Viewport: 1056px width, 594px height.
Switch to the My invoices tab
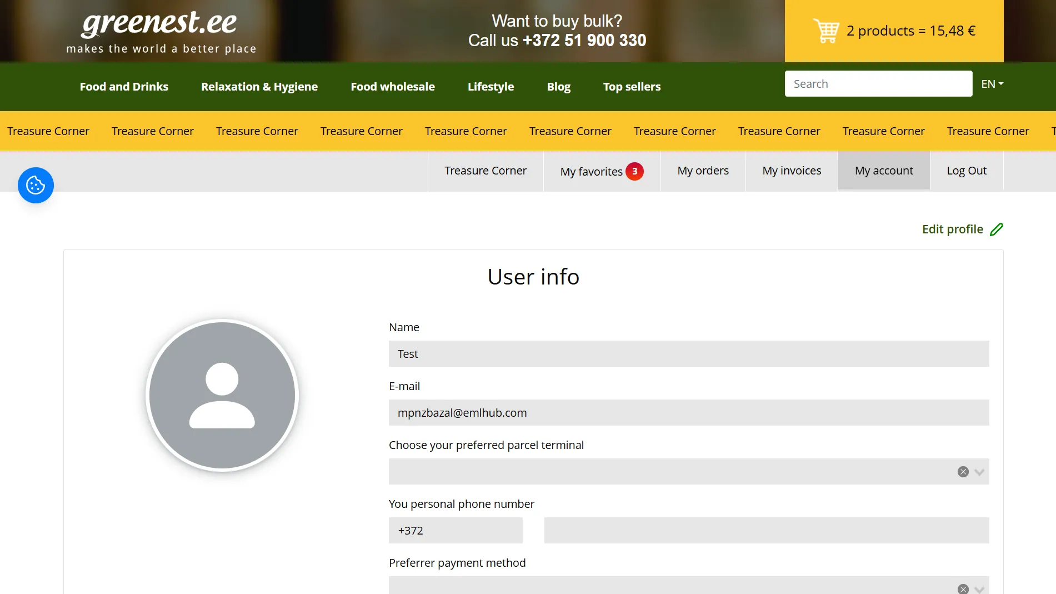click(x=792, y=171)
